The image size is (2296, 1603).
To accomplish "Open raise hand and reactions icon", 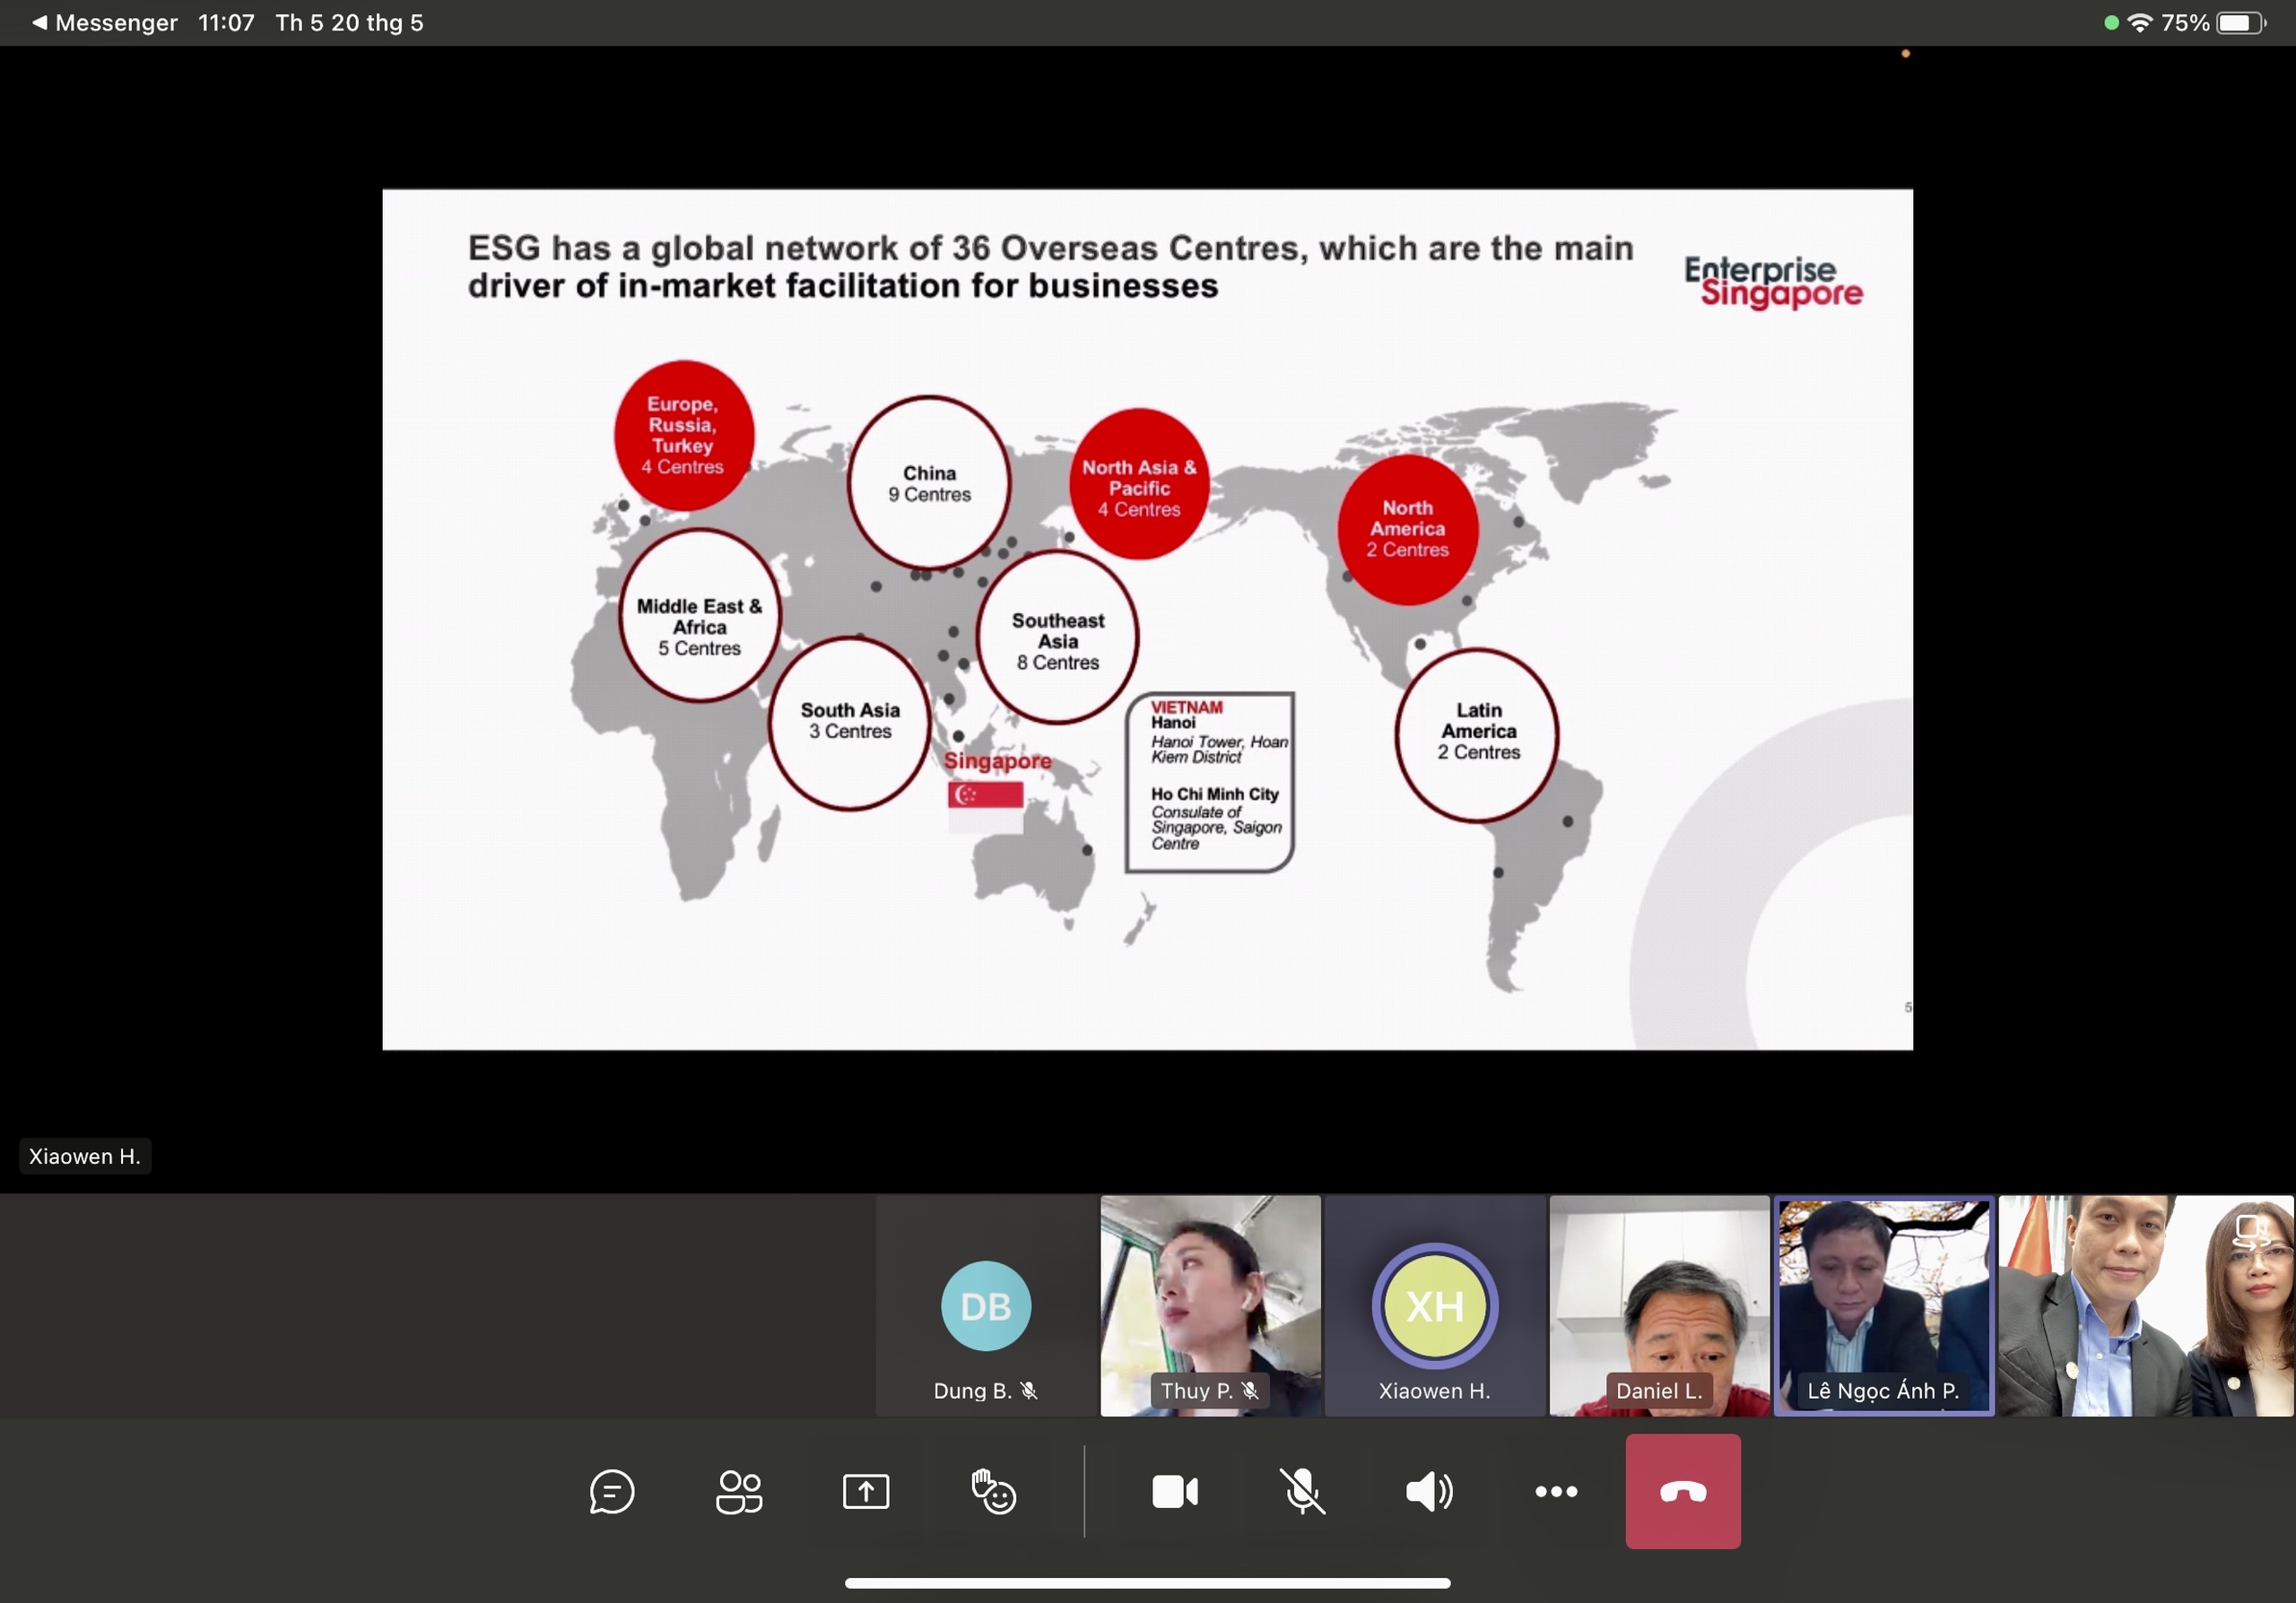I will [x=993, y=1492].
